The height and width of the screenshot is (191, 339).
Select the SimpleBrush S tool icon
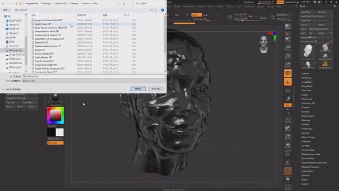coord(325,65)
